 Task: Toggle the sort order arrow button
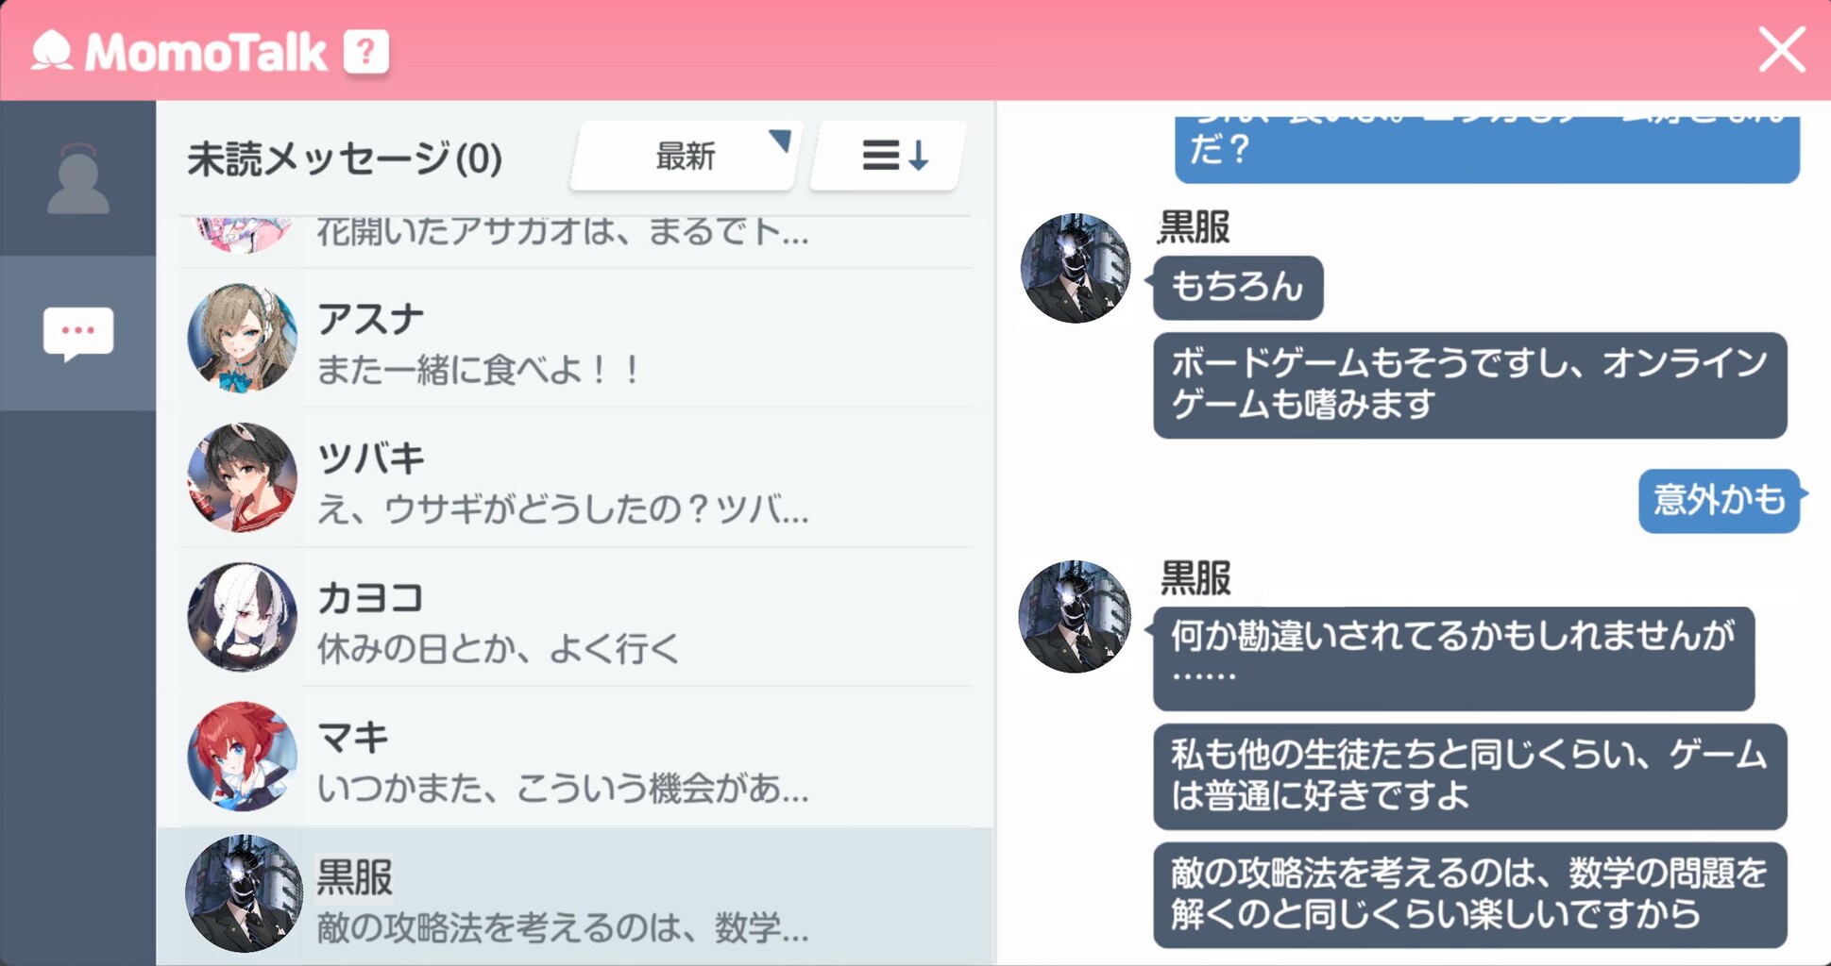click(x=889, y=156)
